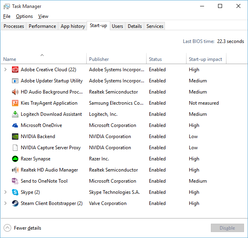Click the Disable button

pos(227,228)
